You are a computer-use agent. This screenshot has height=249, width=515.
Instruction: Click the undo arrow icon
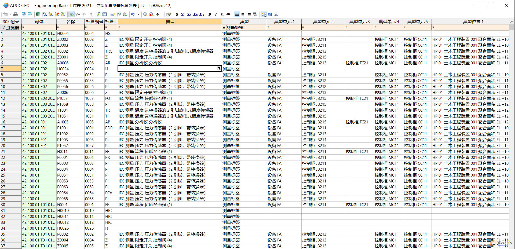tap(133, 14)
